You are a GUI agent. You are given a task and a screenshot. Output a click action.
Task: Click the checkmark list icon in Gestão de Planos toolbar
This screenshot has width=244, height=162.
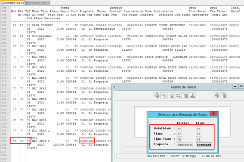[164, 96]
